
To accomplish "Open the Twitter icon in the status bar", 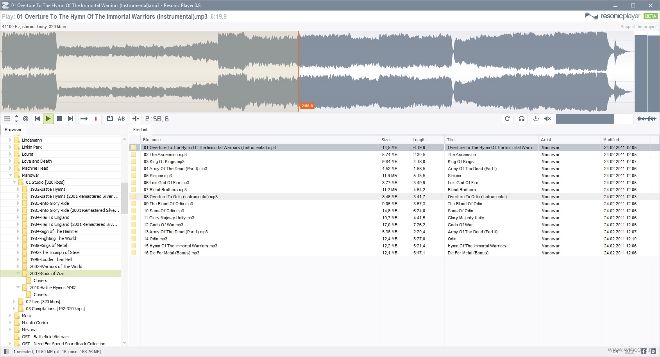I will pos(653,351).
